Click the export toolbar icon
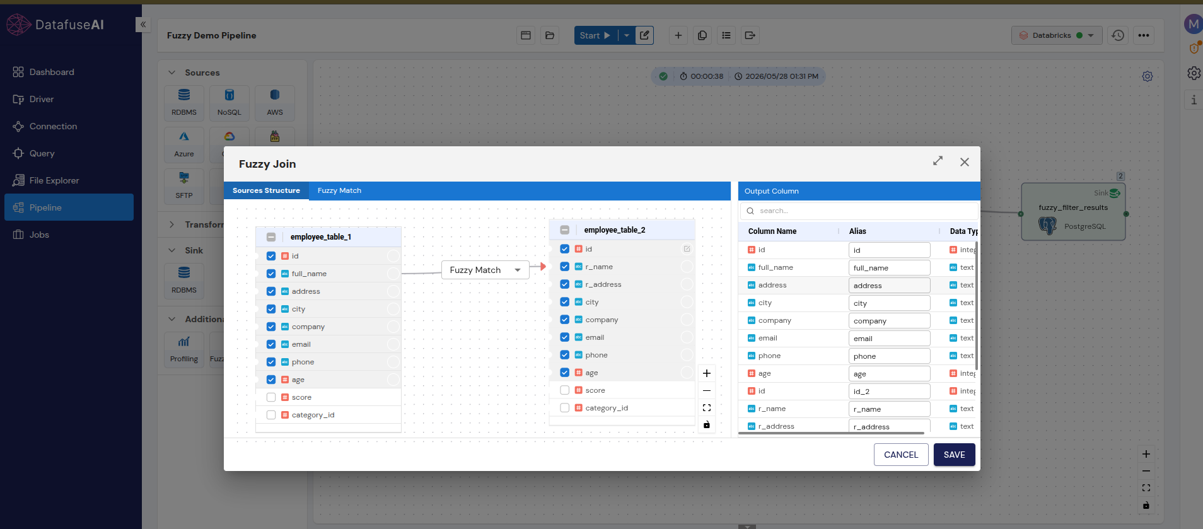Viewport: 1203px width, 529px height. (750, 35)
